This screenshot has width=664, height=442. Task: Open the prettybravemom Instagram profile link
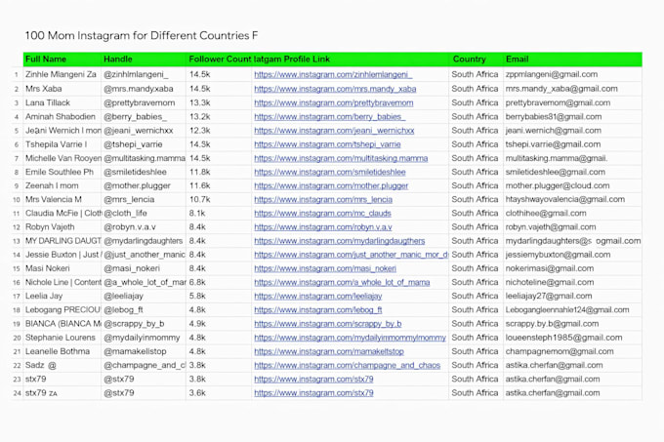coord(334,102)
